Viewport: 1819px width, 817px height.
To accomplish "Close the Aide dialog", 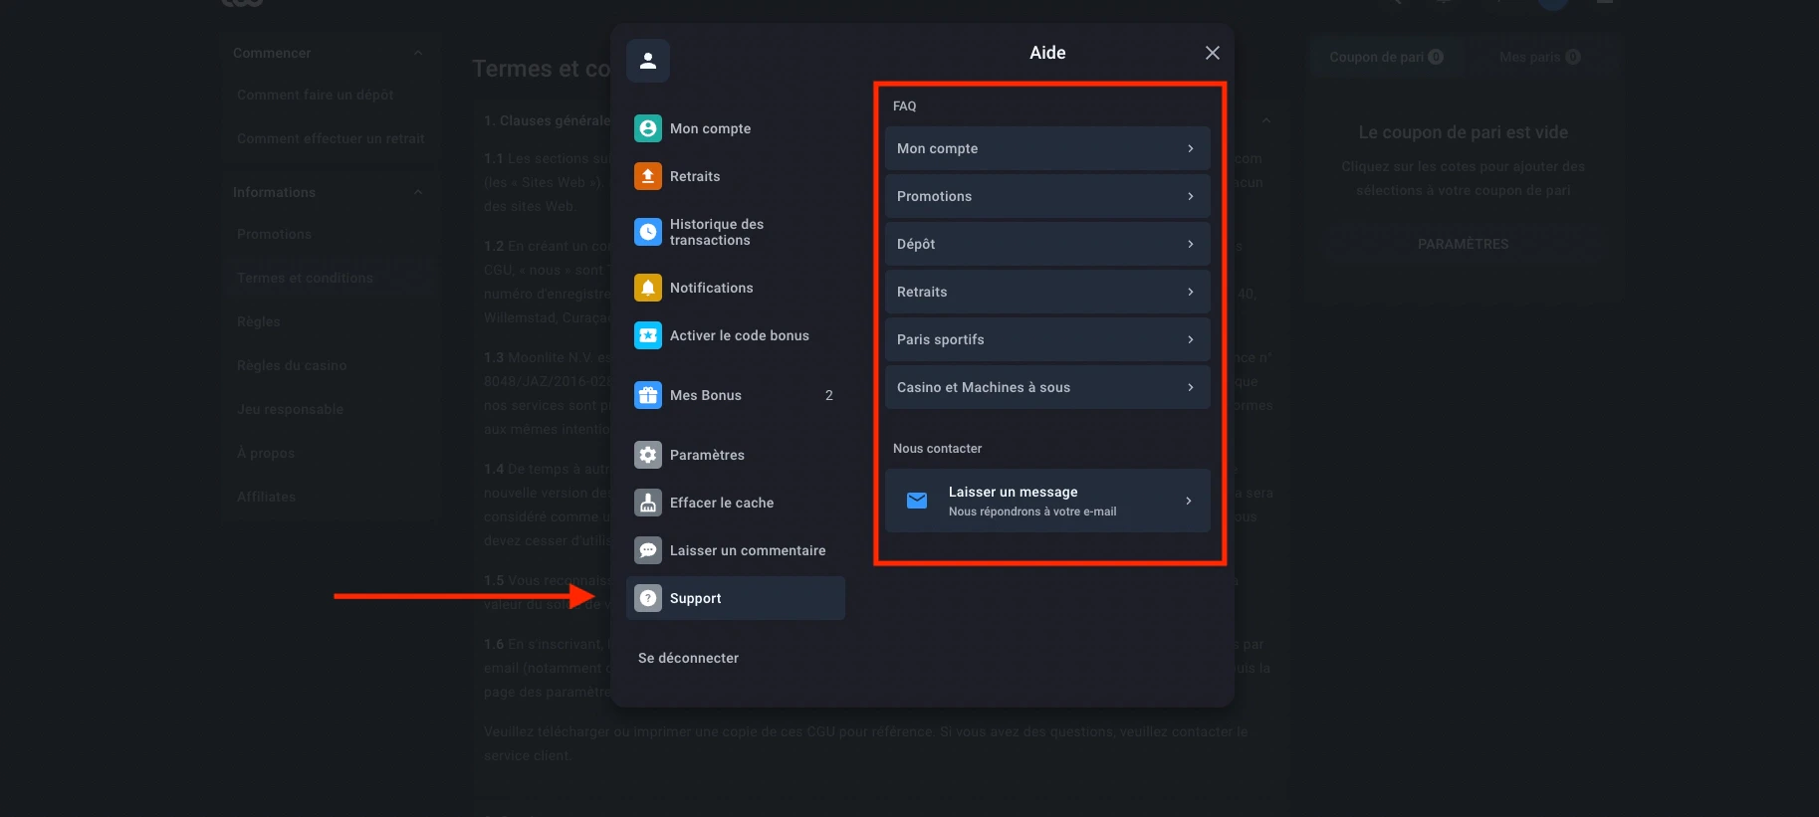I will click(1212, 53).
